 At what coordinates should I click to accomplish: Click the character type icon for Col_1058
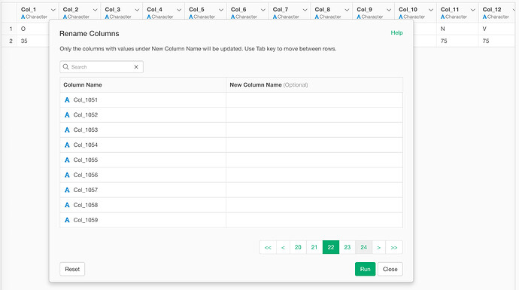click(x=67, y=205)
